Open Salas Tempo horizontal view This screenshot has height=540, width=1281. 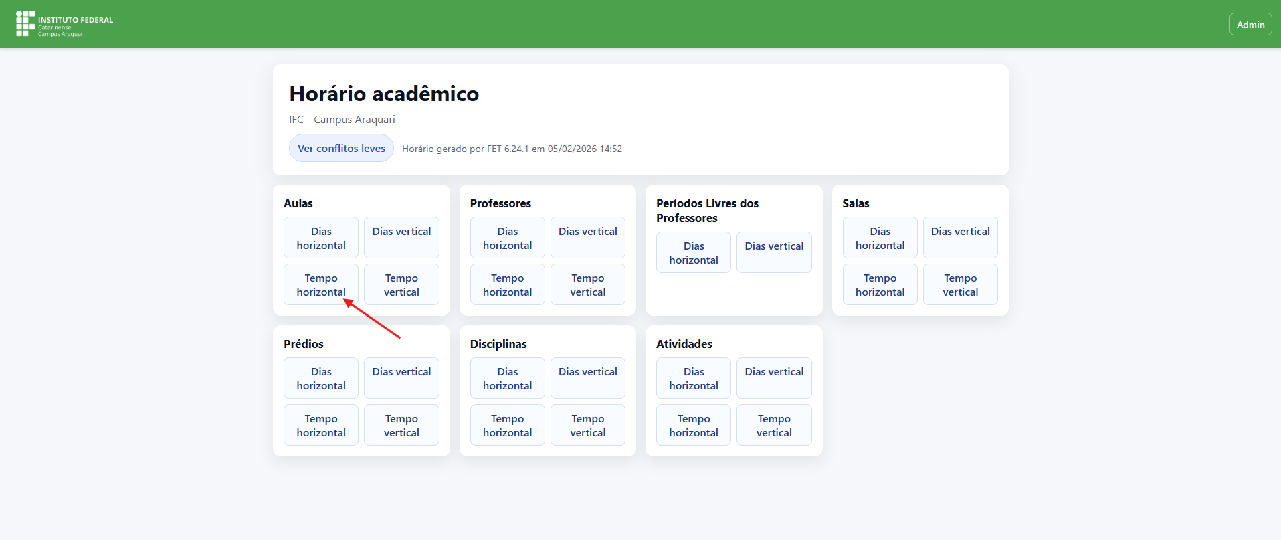(x=880, y=284)
